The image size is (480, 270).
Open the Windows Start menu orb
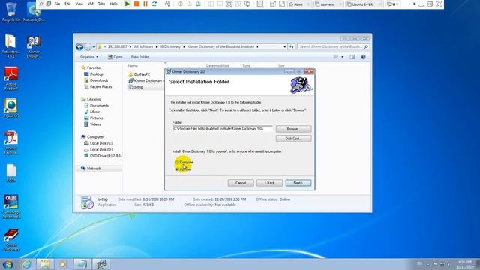point(7,264)
